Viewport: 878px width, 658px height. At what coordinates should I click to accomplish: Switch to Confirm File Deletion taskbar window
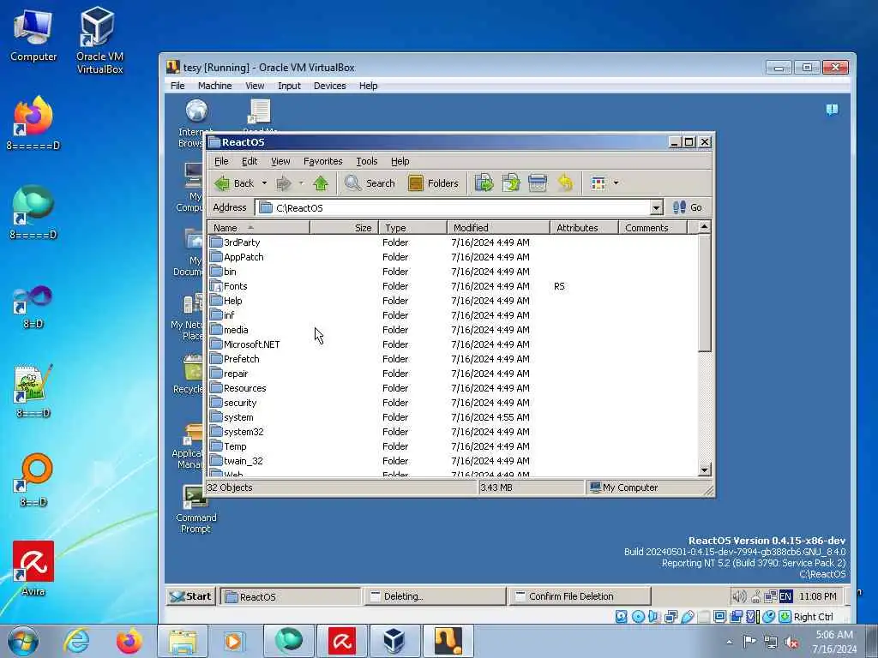580,596
